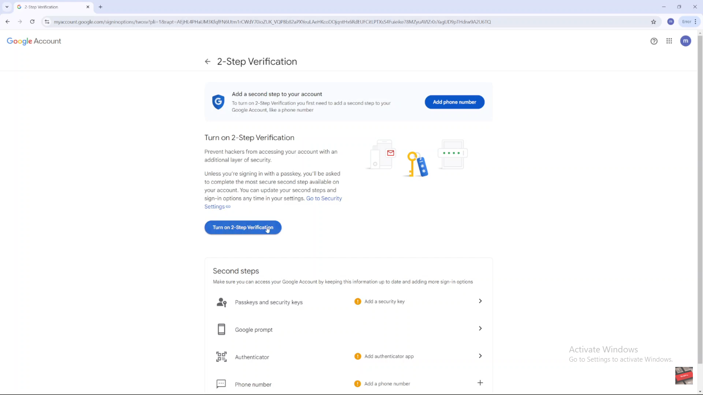This screenshot has width=703, height=395.
Task: Click the Second steps heading
Action: (236, 271)
